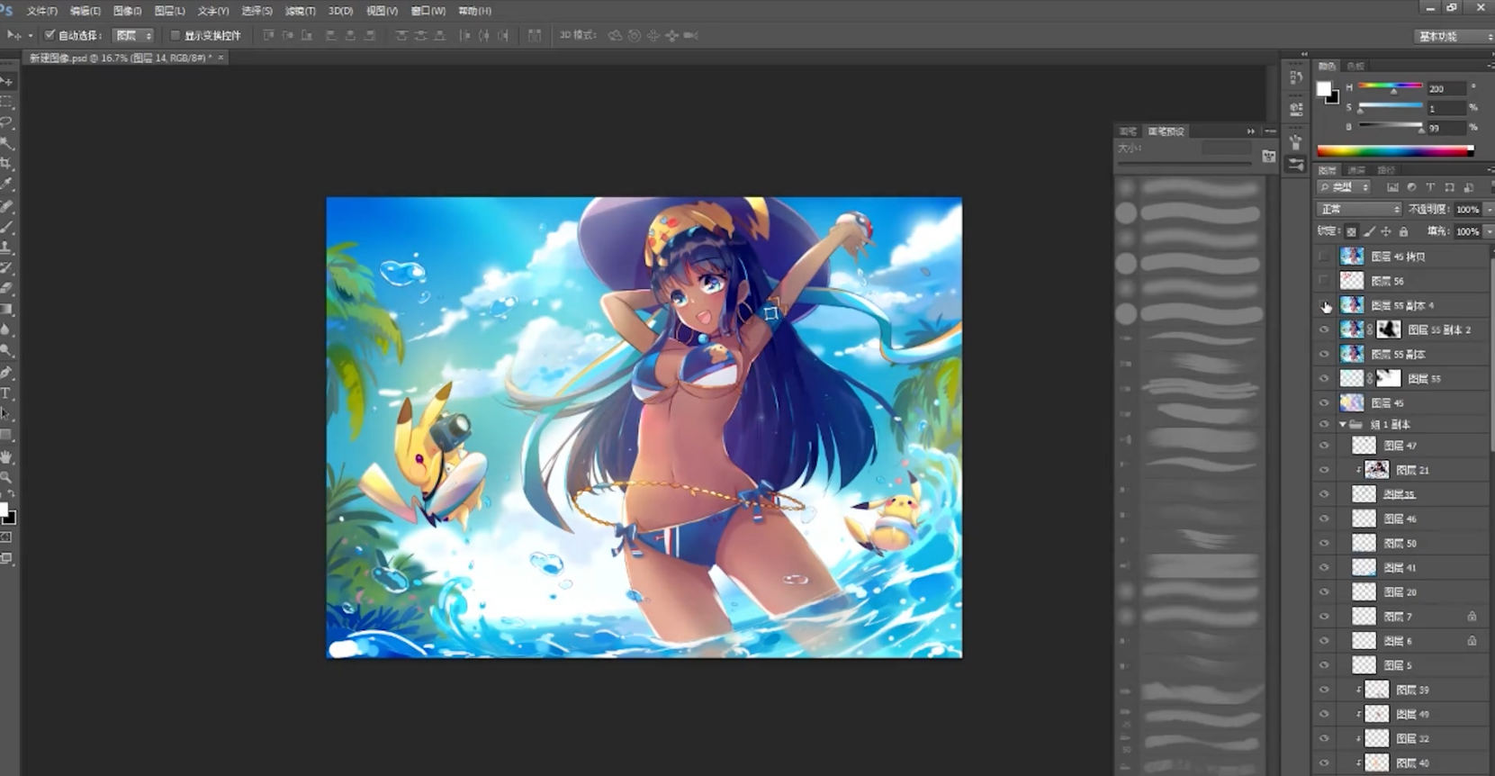
Task: Select the Pen tool
Action: click(x=6, y=373)
